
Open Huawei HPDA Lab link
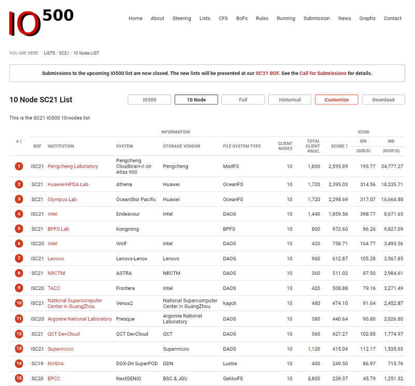[x=68, y=184]
